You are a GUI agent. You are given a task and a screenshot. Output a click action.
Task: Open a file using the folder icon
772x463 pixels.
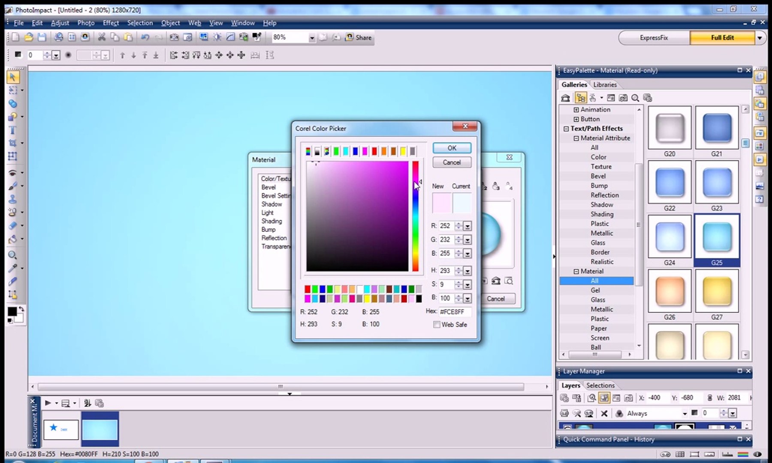pyautogui.click(x=29, y=38)
